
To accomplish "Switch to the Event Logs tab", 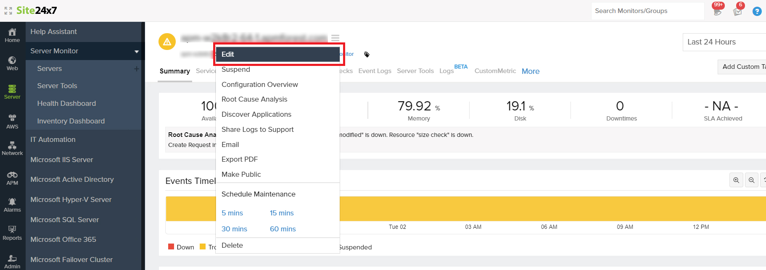I will [x=375, y=71].
